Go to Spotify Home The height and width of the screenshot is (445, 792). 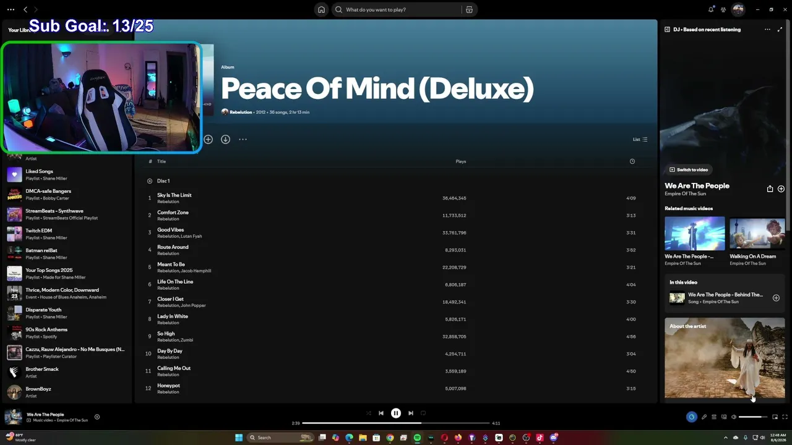(x=321, y=10)
